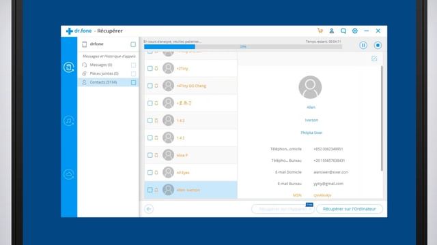Screen dimensions: 437x245
Task: Click the E-mail Bureau gmail address
Action: tap(328, 184)
